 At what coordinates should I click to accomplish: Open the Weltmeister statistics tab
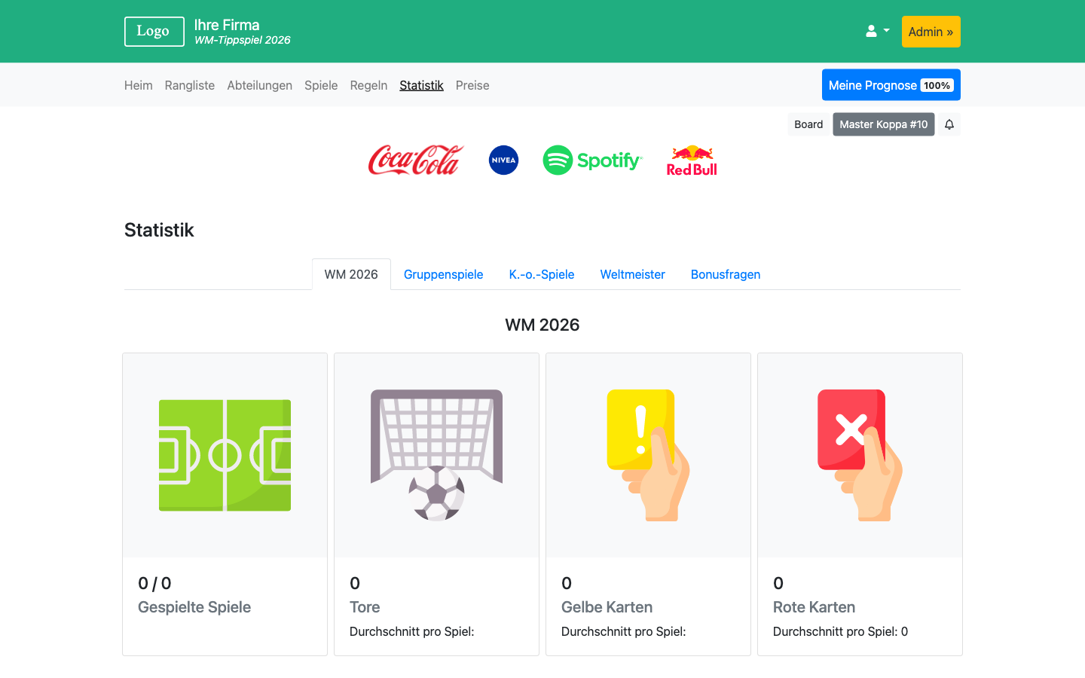click(632, 274)
